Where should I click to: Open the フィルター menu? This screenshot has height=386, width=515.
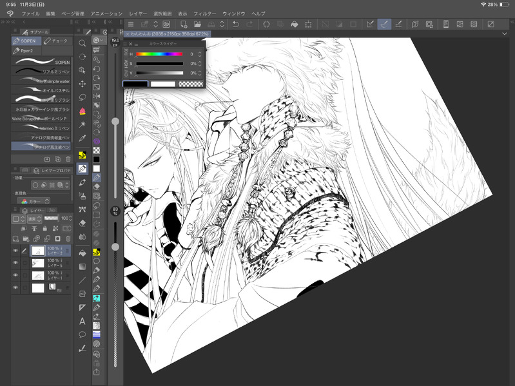205,13
